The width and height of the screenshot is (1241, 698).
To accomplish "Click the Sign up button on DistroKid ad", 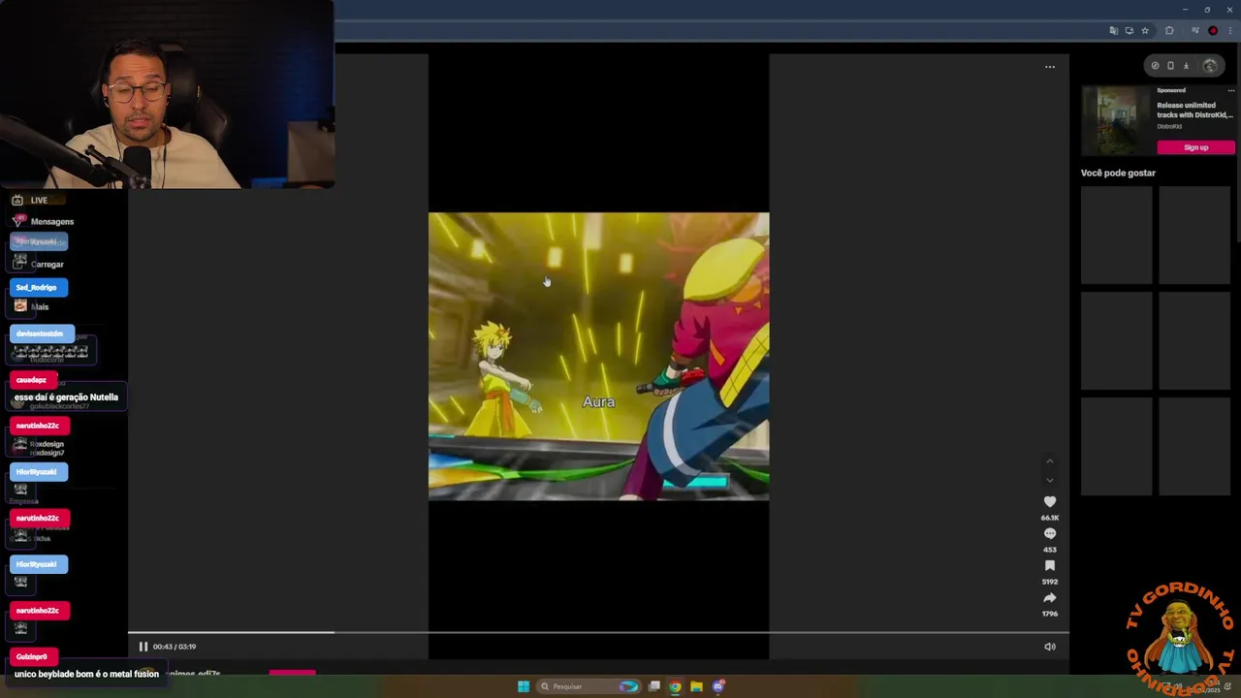I will tap(1195, 147).
